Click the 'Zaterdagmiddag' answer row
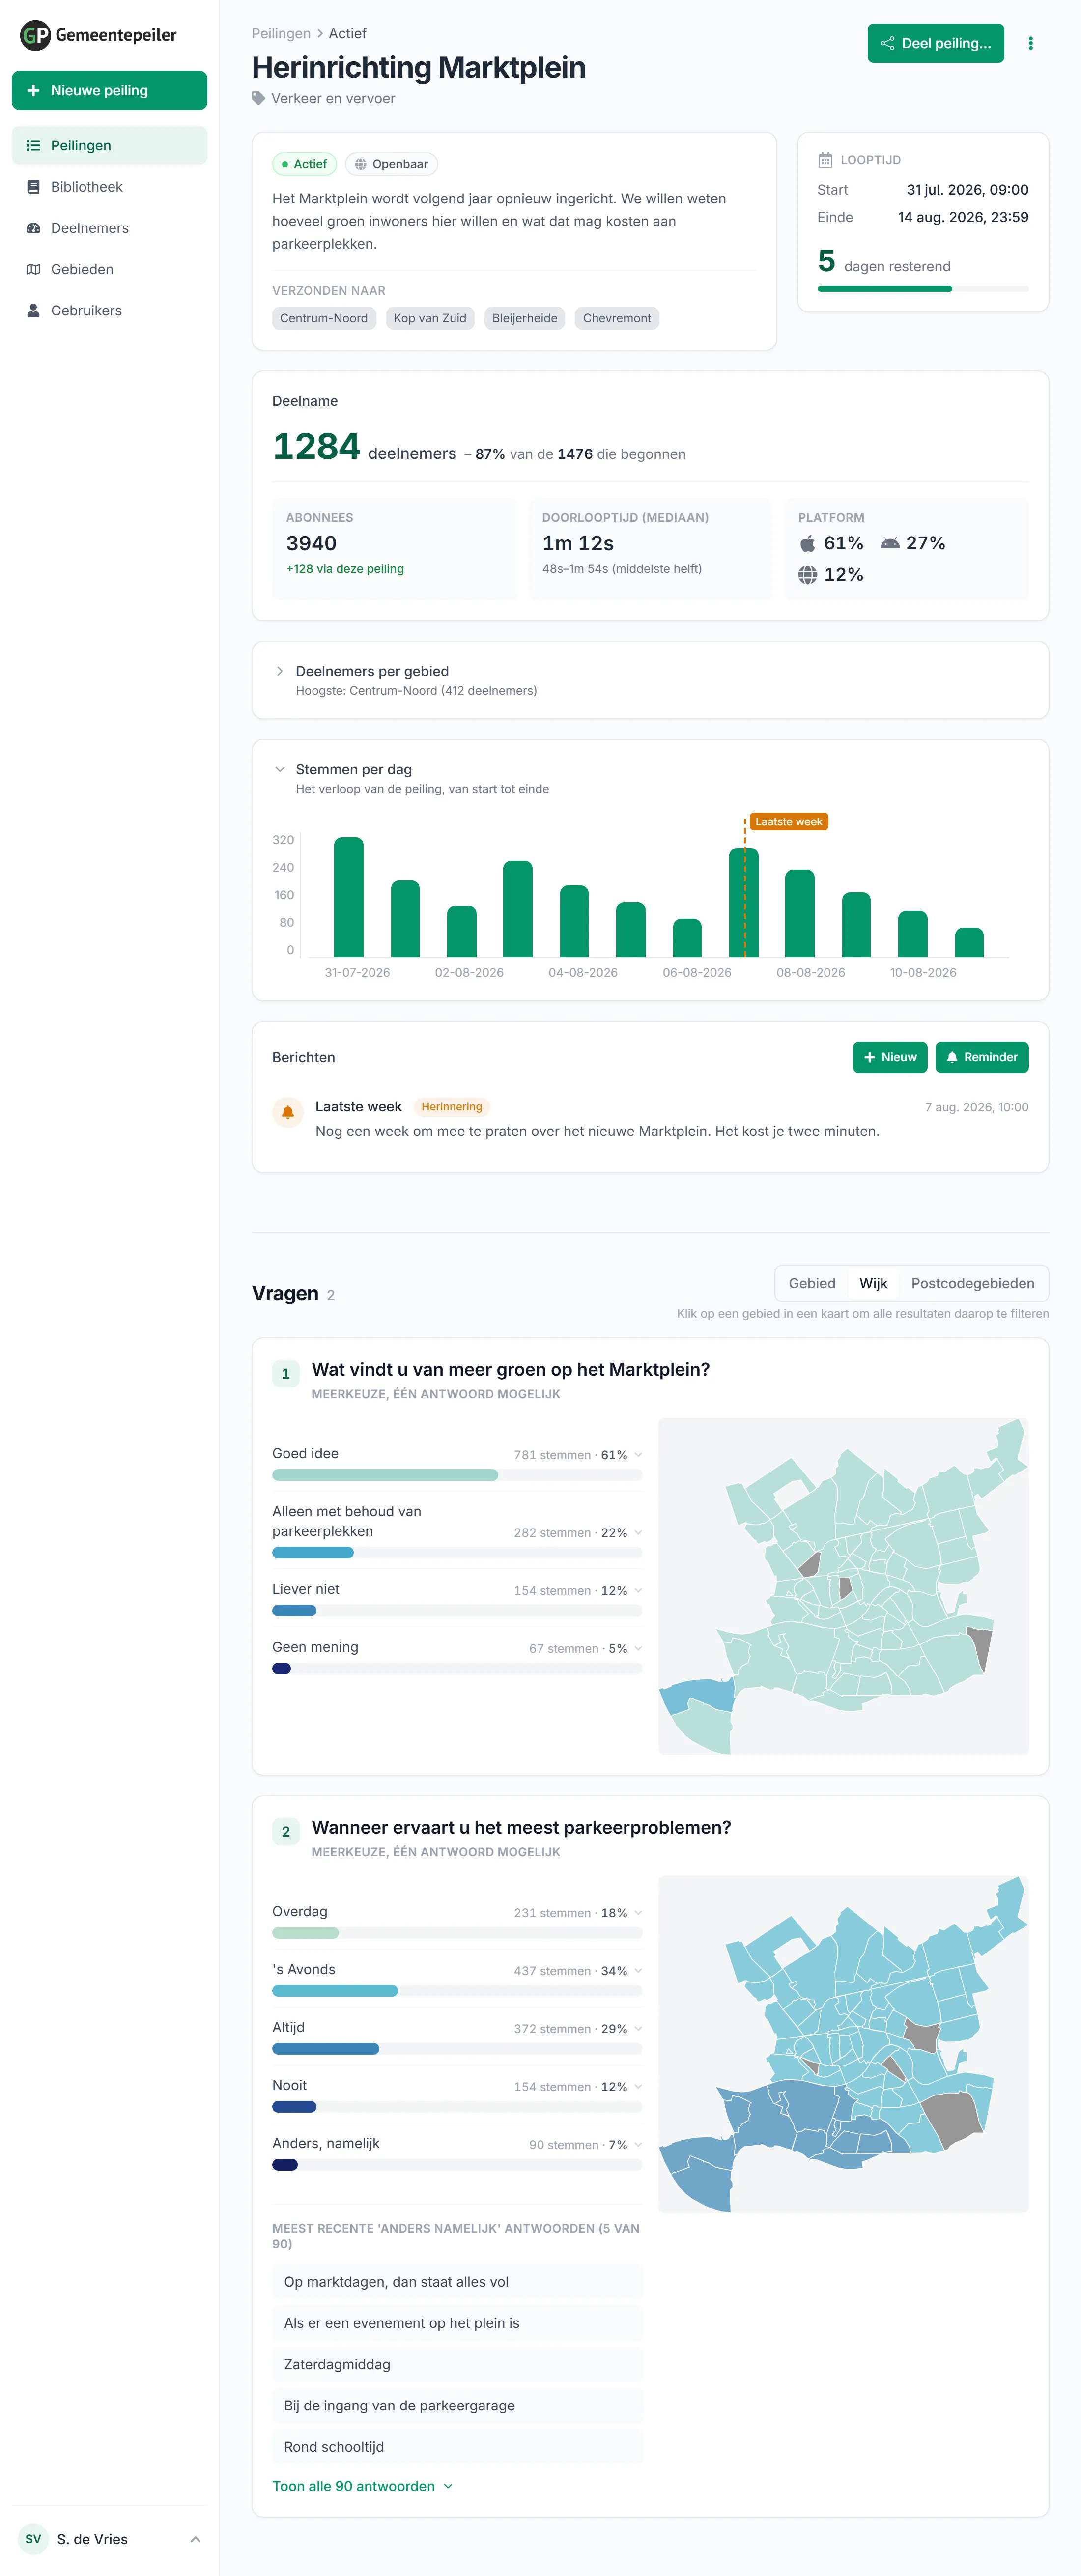The height and width of the screenshot is (2576, 1081). tap(457, 2364)
